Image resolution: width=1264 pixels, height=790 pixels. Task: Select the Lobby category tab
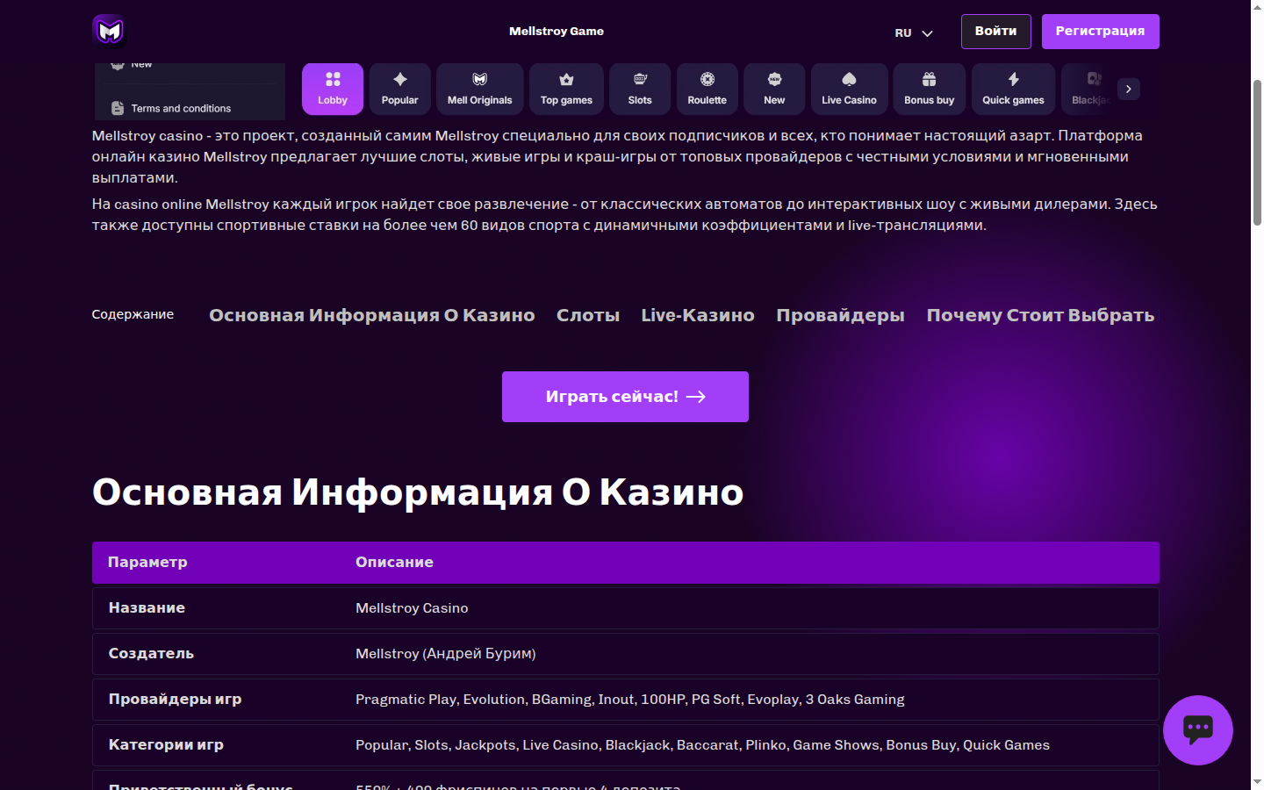click(333, 89)
